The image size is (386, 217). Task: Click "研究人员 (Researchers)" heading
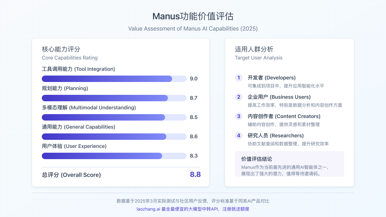pyautogui.click(x=276, y=136)
